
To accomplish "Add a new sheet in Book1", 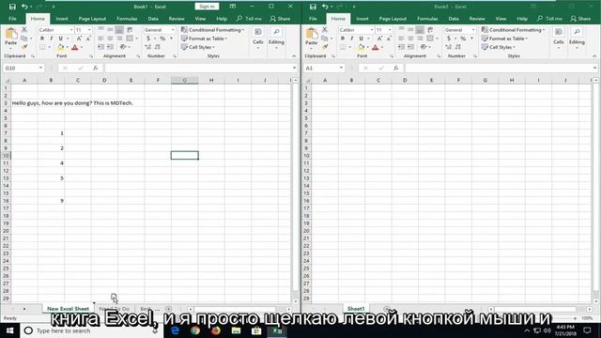I will click(168, 309).
